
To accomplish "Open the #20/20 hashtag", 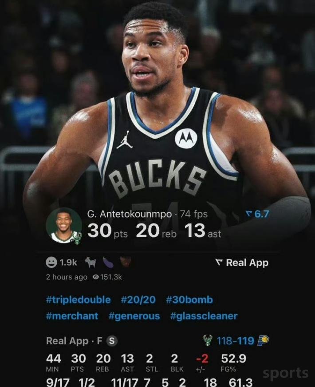I will coord(138,299).
